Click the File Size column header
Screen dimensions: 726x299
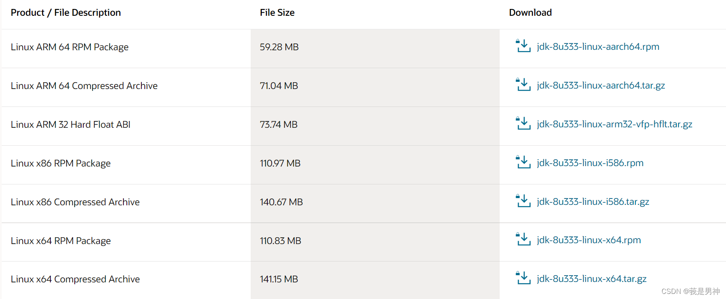click(277, 12)
